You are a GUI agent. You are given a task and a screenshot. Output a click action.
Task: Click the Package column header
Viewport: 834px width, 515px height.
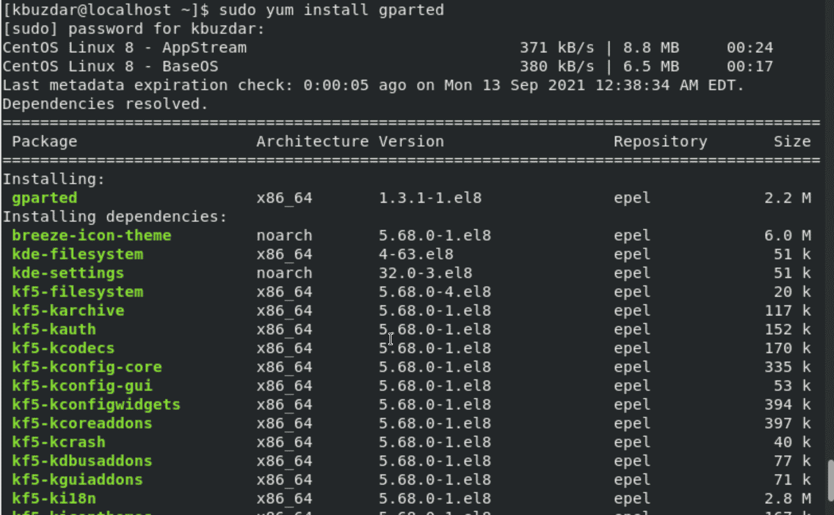click(45, 141)
